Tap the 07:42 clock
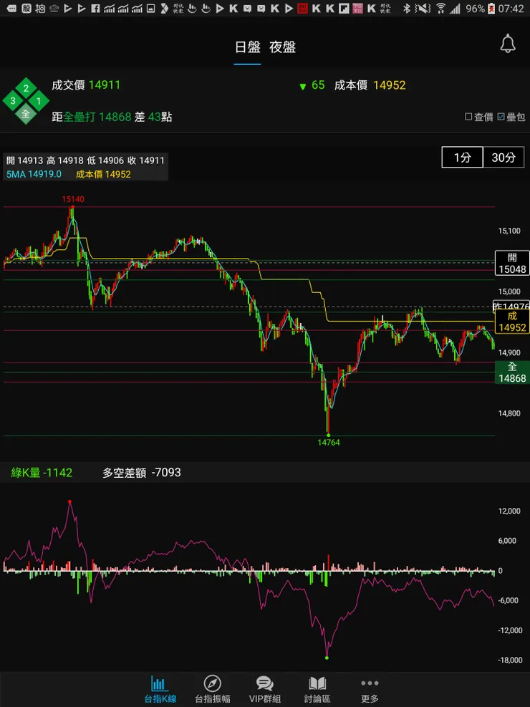The height and width of the screenshot is (707, 530). coord(511,9)
